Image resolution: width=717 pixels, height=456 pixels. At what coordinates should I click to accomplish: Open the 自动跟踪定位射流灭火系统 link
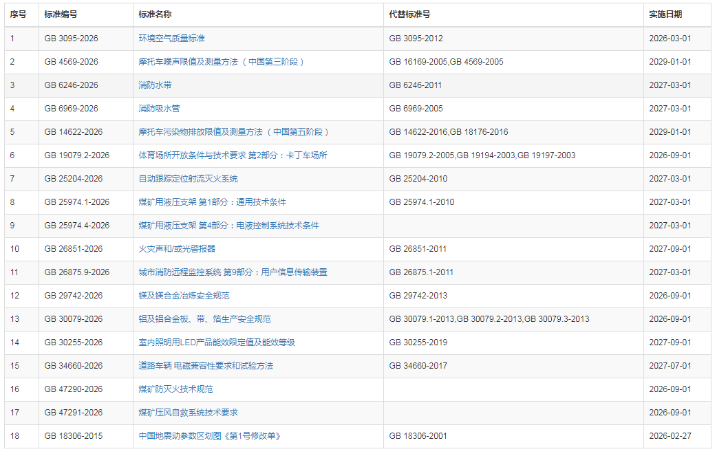pos(183,179)
